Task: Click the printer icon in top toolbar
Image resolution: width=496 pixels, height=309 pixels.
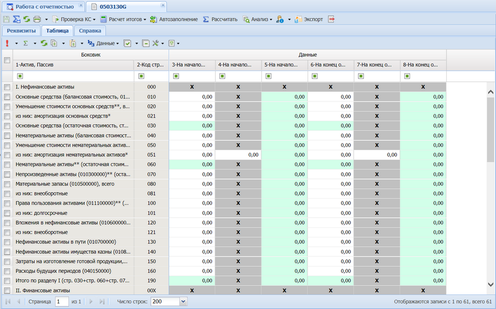Action: click(37, 19)
